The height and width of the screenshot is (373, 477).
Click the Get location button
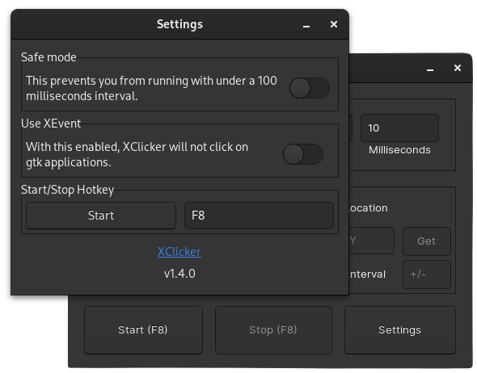pos(427,241)
